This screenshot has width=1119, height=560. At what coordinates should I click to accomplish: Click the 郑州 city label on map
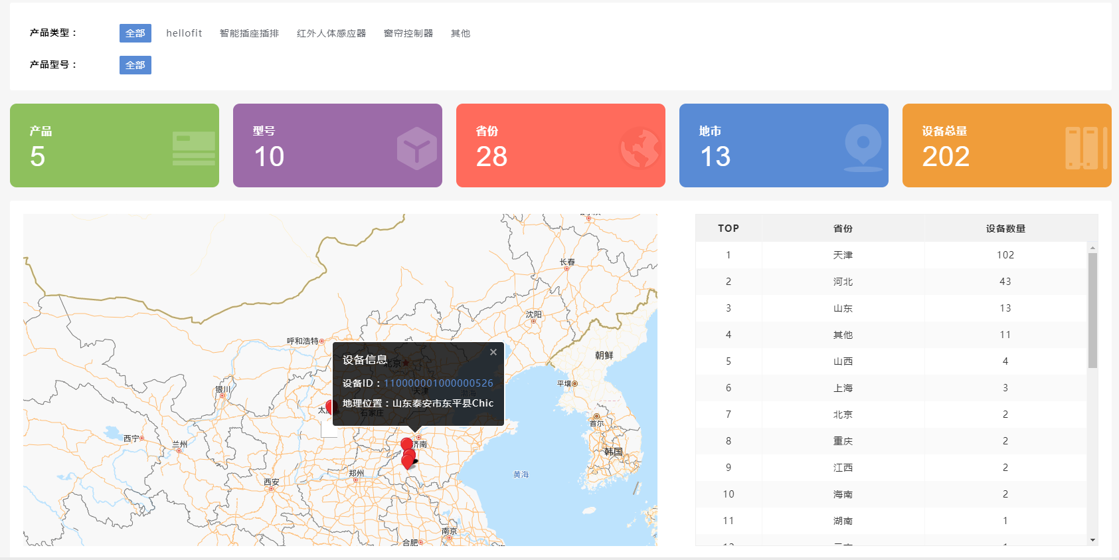[x=356, y=473]
